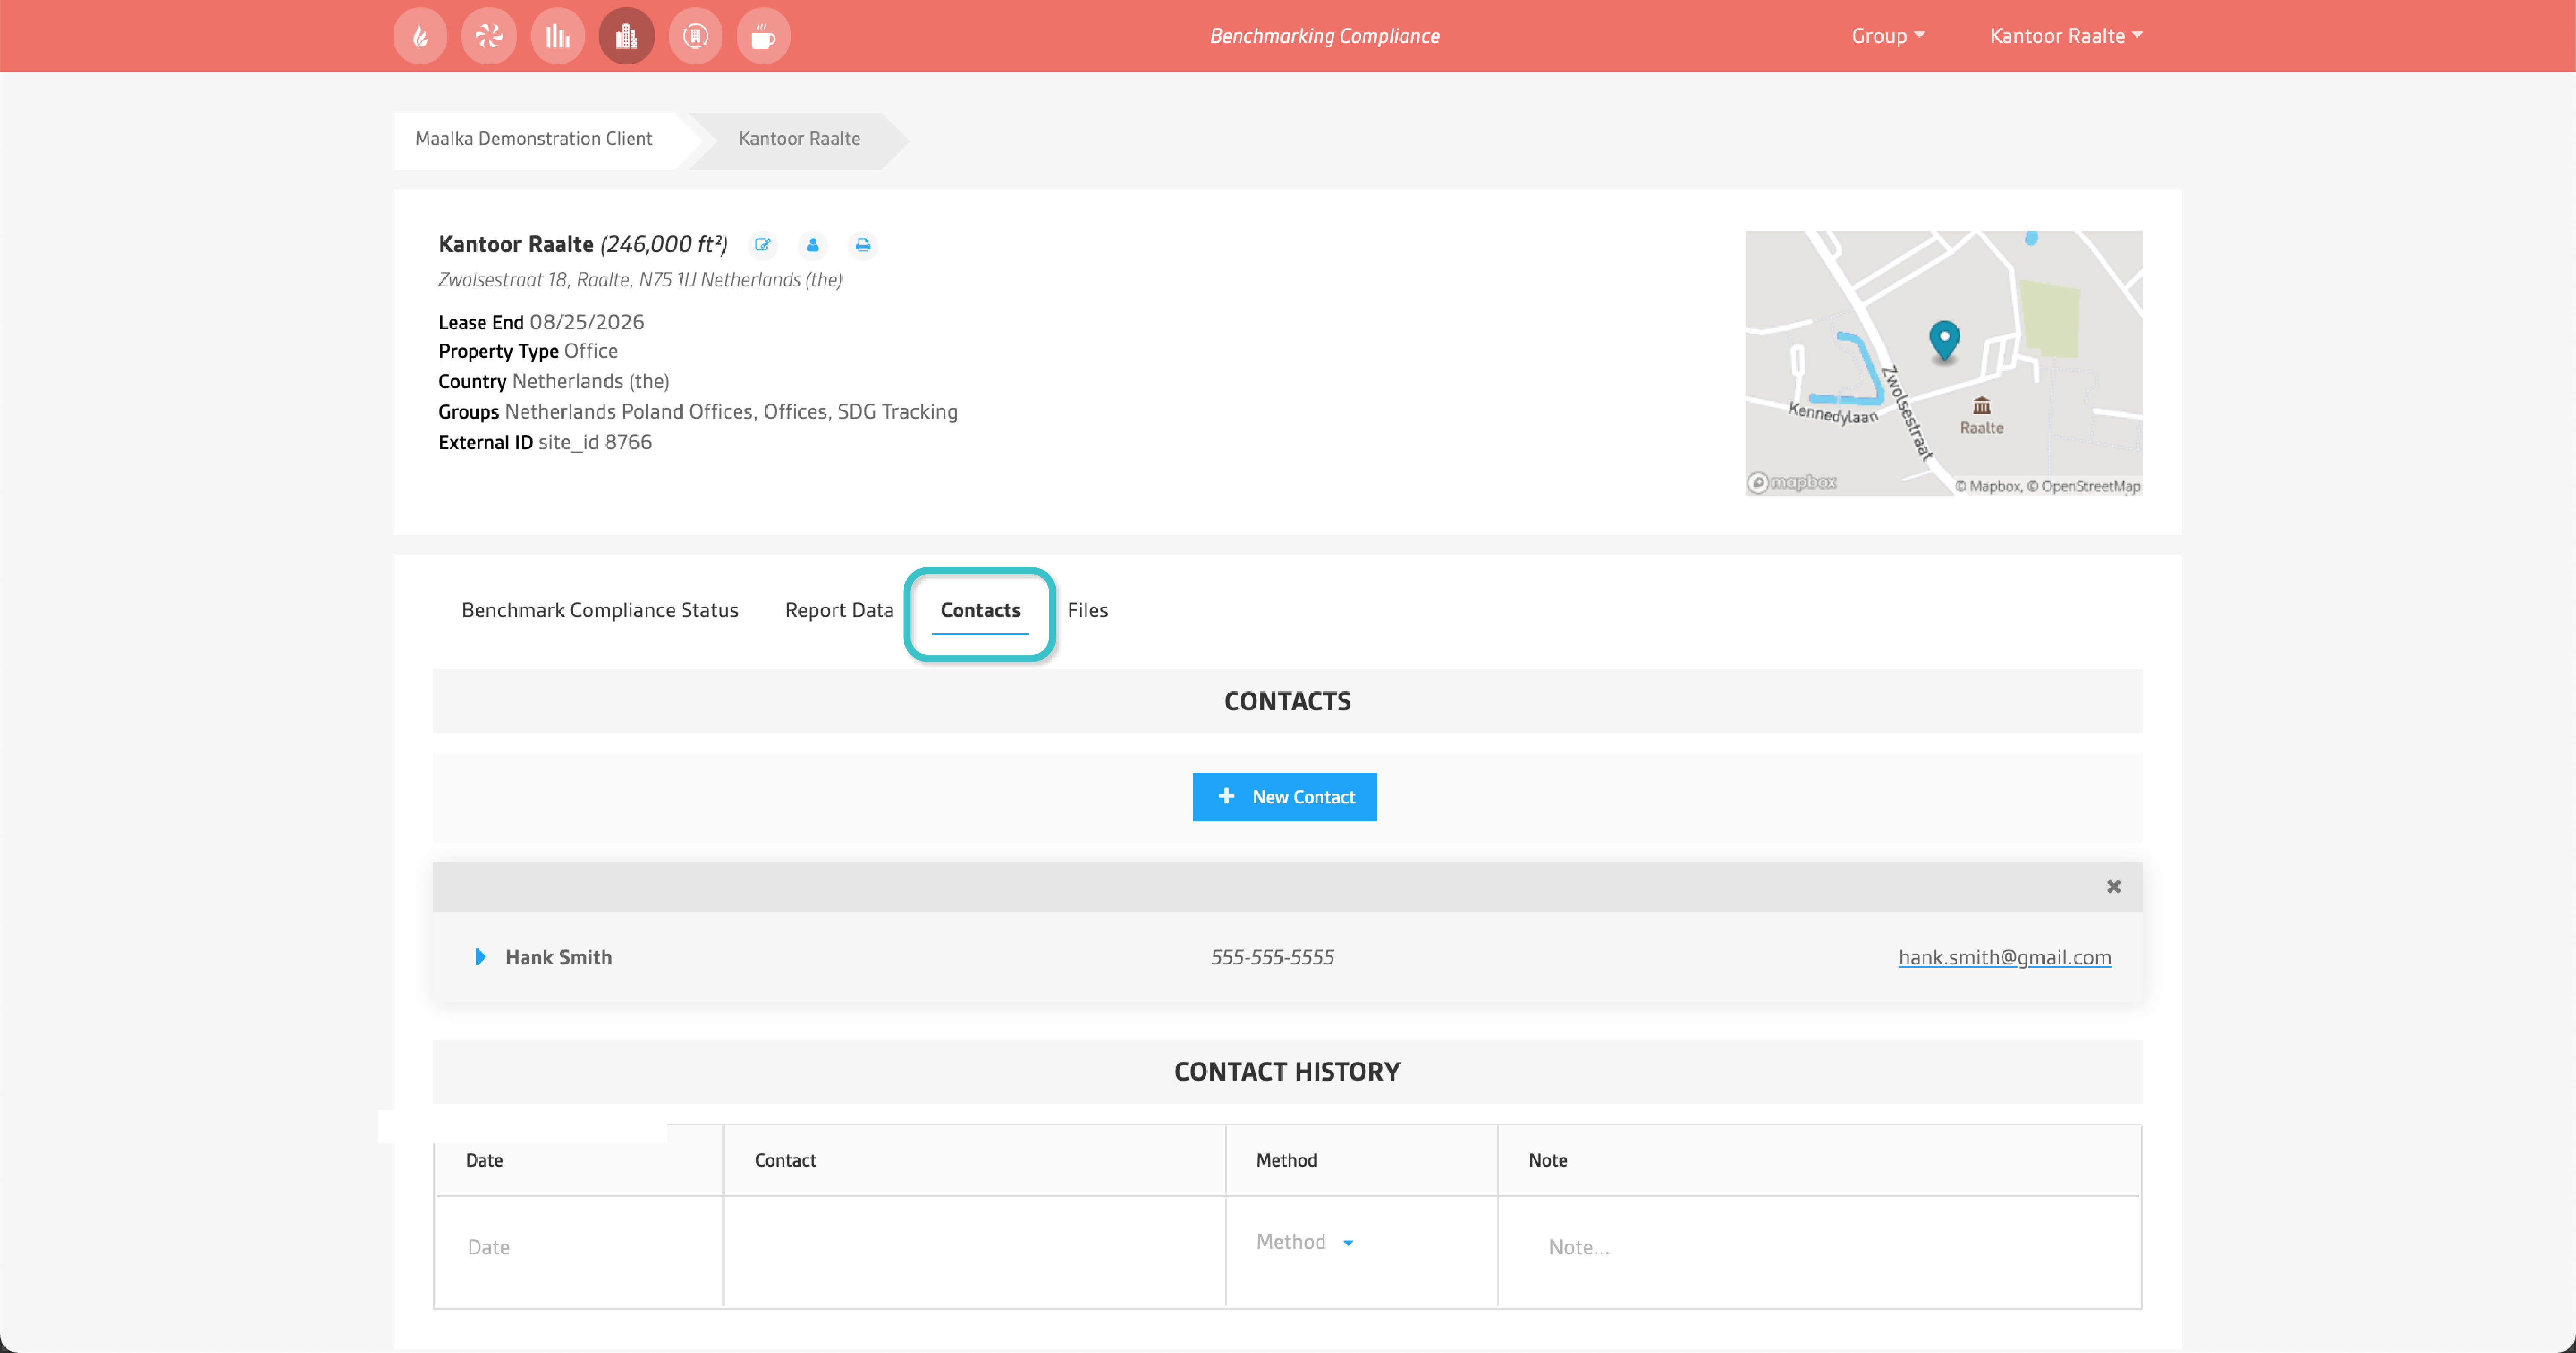Click the Lease End date 08/25/2026
Image resolution: width=2576 pixels, height=1353 pixels.
coord(587,322)
